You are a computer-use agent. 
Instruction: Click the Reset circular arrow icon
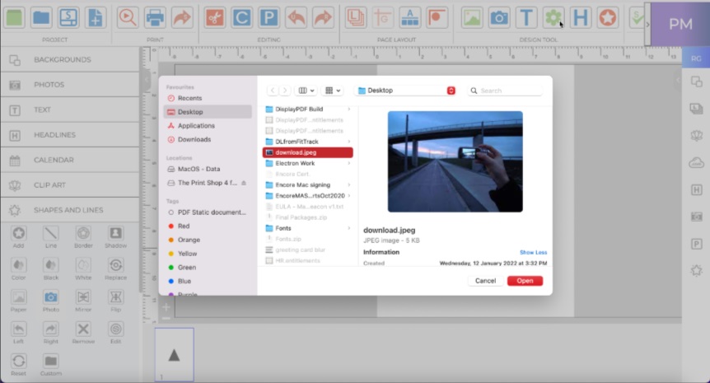[x=19, y=362]
